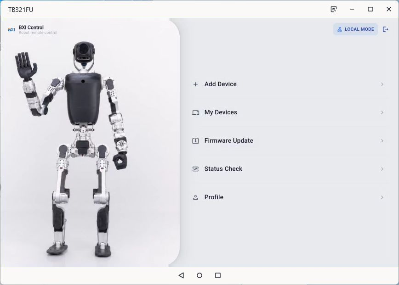Close the TB321FU window
Viewport: 399px width, 285px height.
[x=389, y=9]
